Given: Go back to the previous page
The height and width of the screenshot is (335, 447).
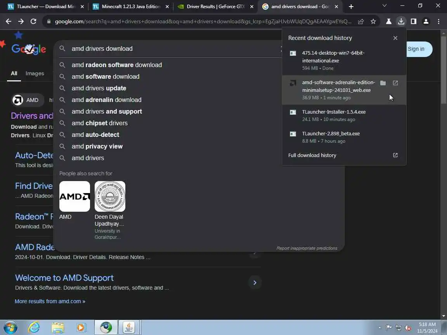Looking at the screenshot, I should (x=9, y=21).
